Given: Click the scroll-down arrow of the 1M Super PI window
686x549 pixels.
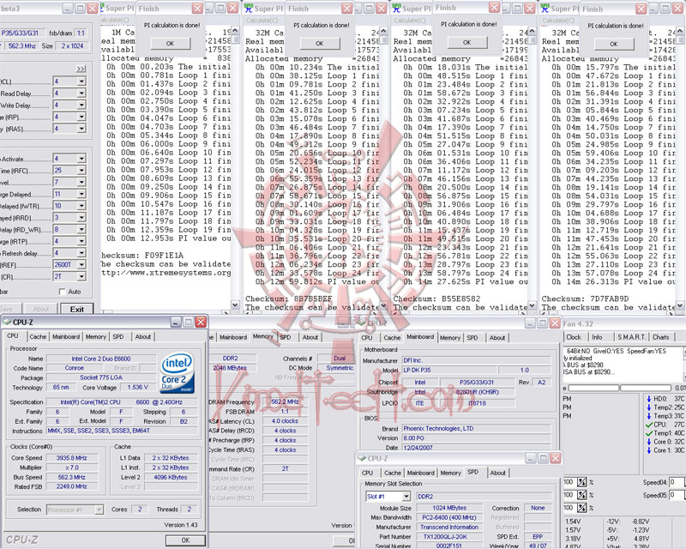Looking at the screenshot, I should click(x=235, y=305).
